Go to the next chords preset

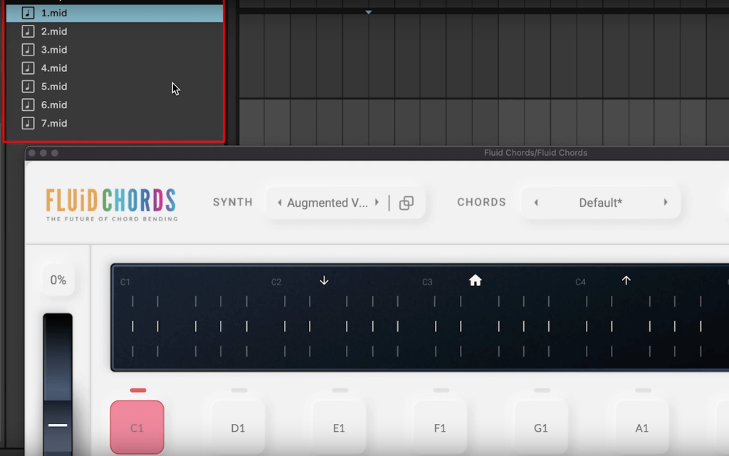[x=666, y=203]
